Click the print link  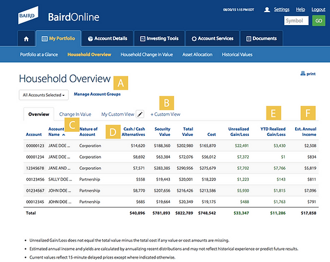[311, 74]
